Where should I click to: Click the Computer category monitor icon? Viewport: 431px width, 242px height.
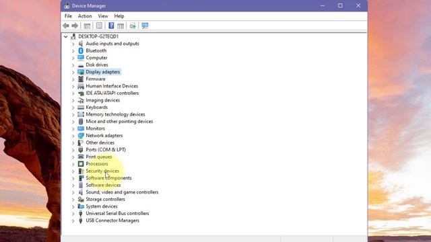[x=81, y=58]
